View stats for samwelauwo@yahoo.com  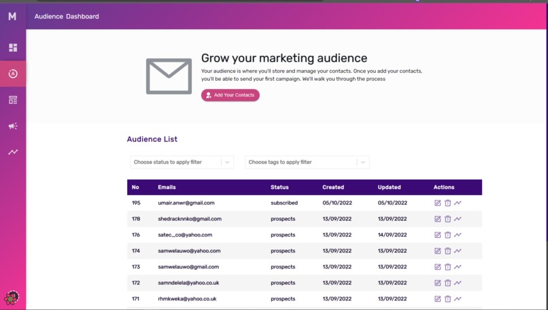coord(458,251)
